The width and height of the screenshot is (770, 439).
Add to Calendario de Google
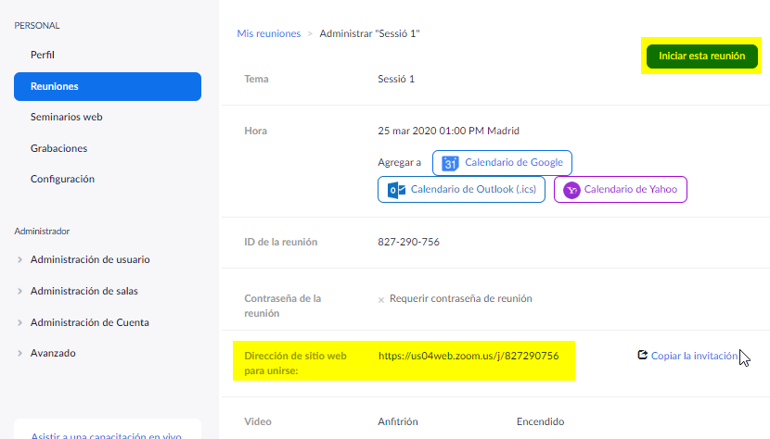(513, 163)
